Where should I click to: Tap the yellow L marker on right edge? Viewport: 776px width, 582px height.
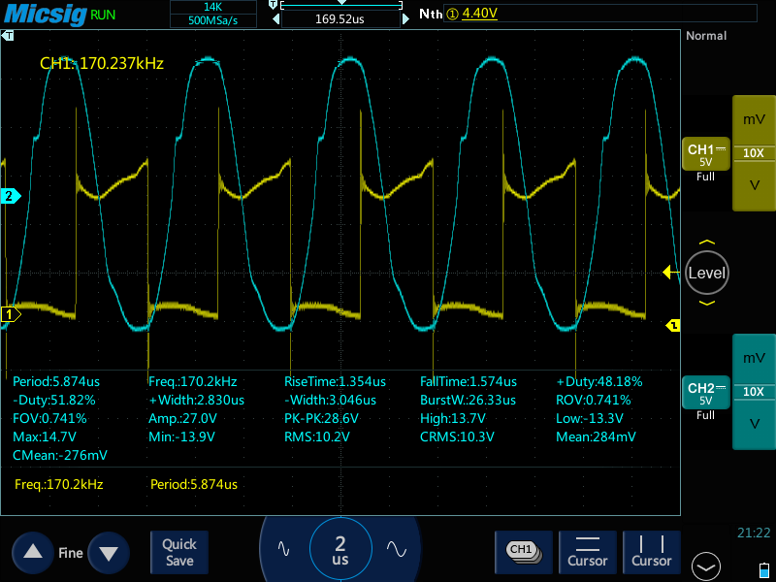pyautogui.click(x=673, y=325)
